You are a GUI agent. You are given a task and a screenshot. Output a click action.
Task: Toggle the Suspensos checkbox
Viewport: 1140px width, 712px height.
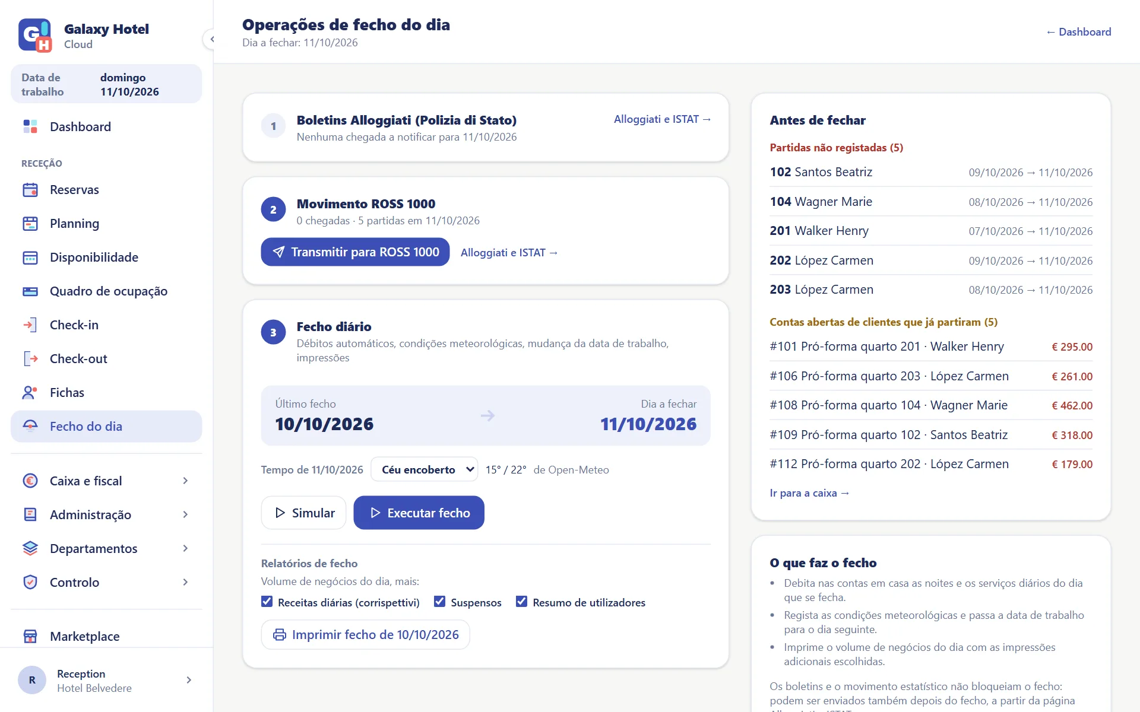(x=440, y=602)
